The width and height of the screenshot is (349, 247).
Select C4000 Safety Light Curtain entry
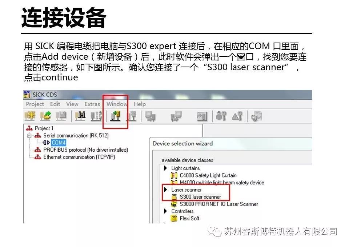(208, 175)
